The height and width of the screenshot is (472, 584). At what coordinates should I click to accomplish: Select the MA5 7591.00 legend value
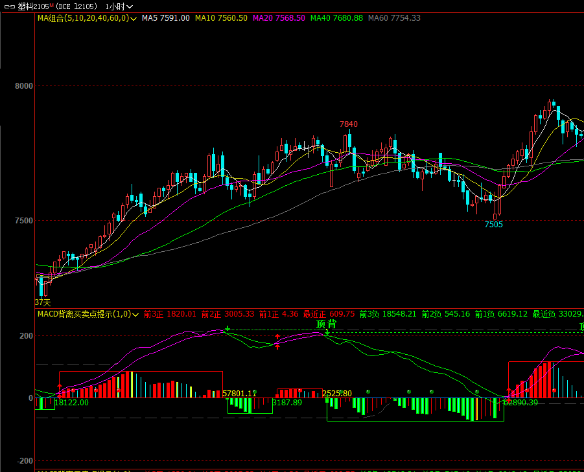pos(166,18)
